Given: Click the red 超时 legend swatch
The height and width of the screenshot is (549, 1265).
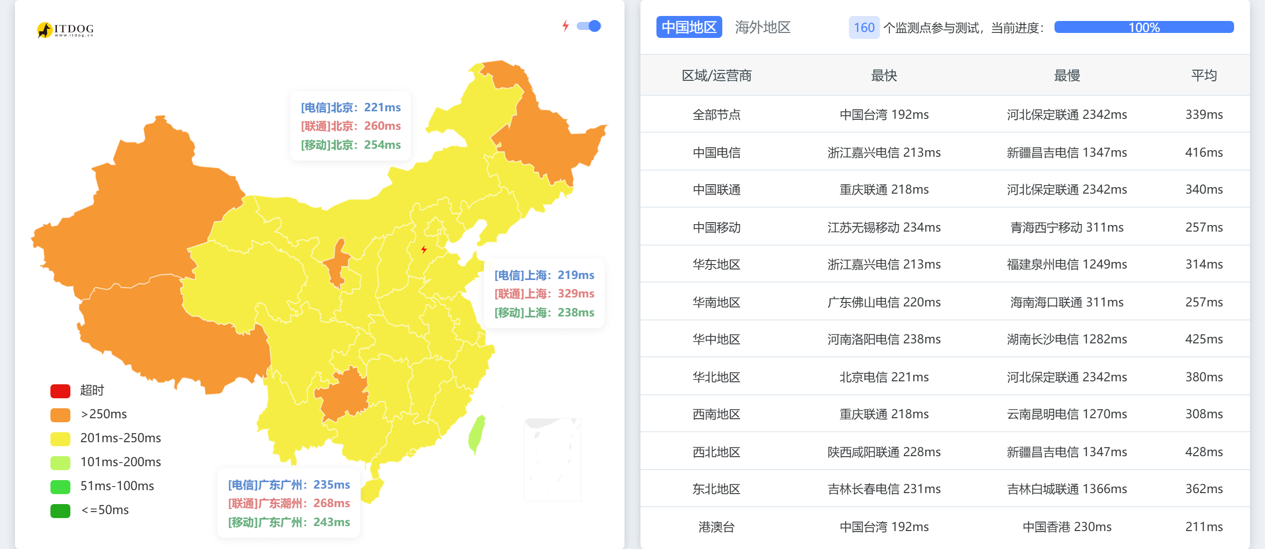Looking at the screenshot, I should point(60,391).
